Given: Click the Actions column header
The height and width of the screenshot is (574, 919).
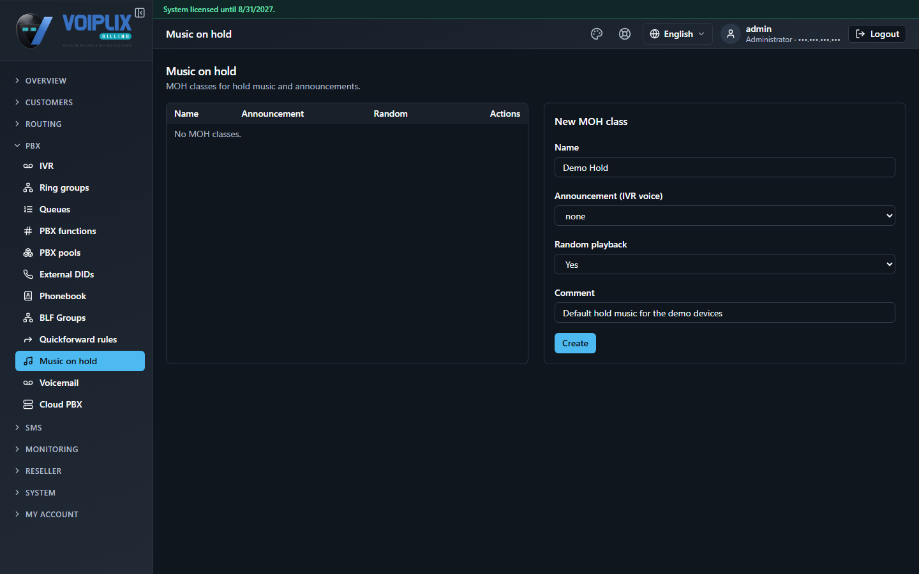Looking at the screenshot, I should point(505,114).
